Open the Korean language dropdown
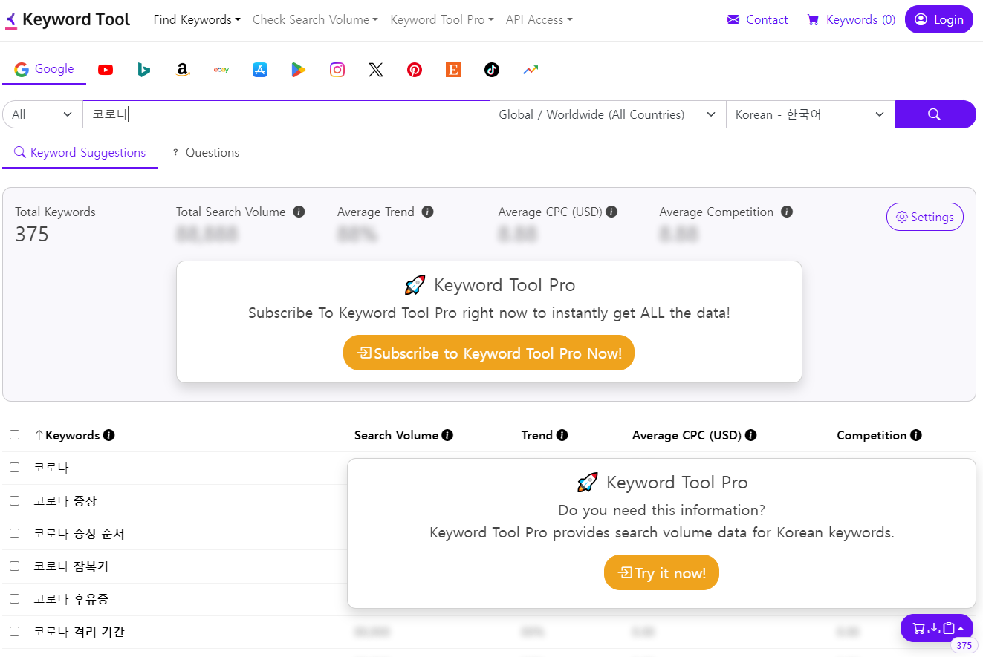 click(x=811, y=114)
